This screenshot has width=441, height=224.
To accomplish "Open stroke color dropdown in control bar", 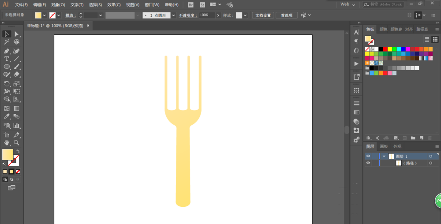I will click(59, 15).
